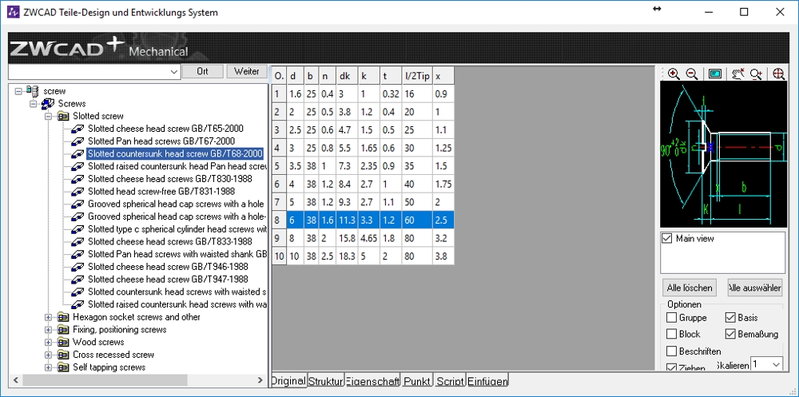Expand the Wood screws node

pyautogui.click(x=49, y=342)
